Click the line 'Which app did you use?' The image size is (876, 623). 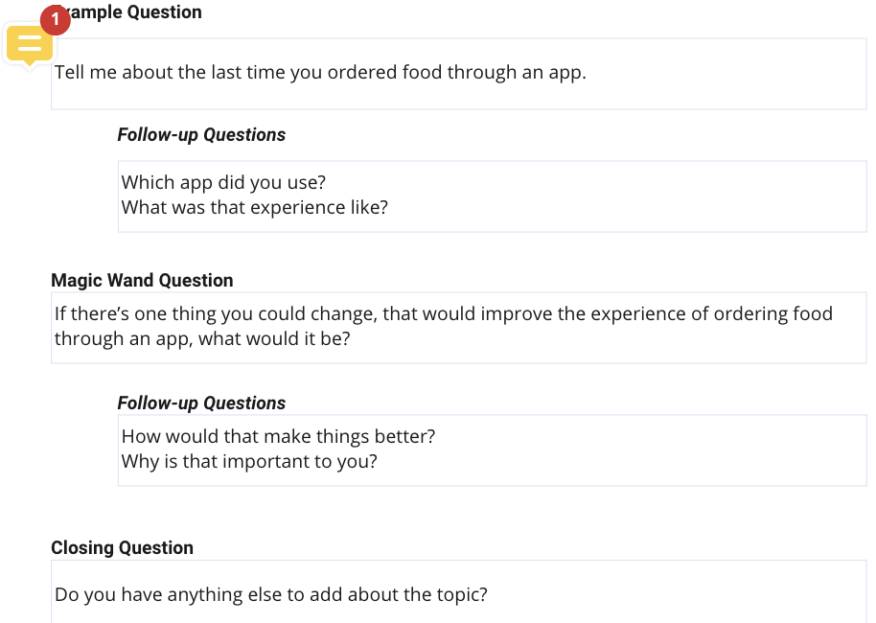(x=223, y=182)
